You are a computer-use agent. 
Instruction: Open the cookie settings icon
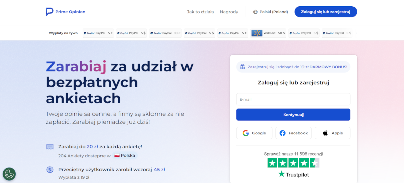9,174
